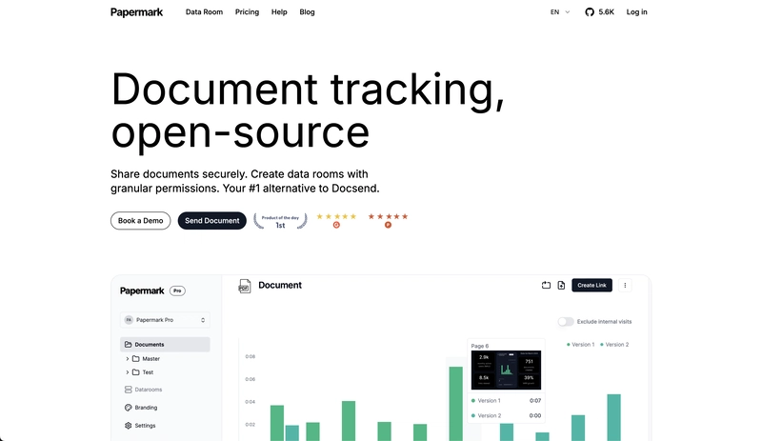This screenshot has height=441, width=762.
Task: Expand the Master folder chevron
Action: coord(128,359)
